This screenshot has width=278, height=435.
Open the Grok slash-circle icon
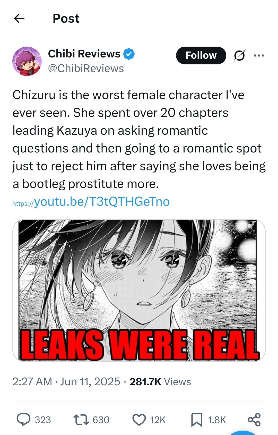click(239, 55)
